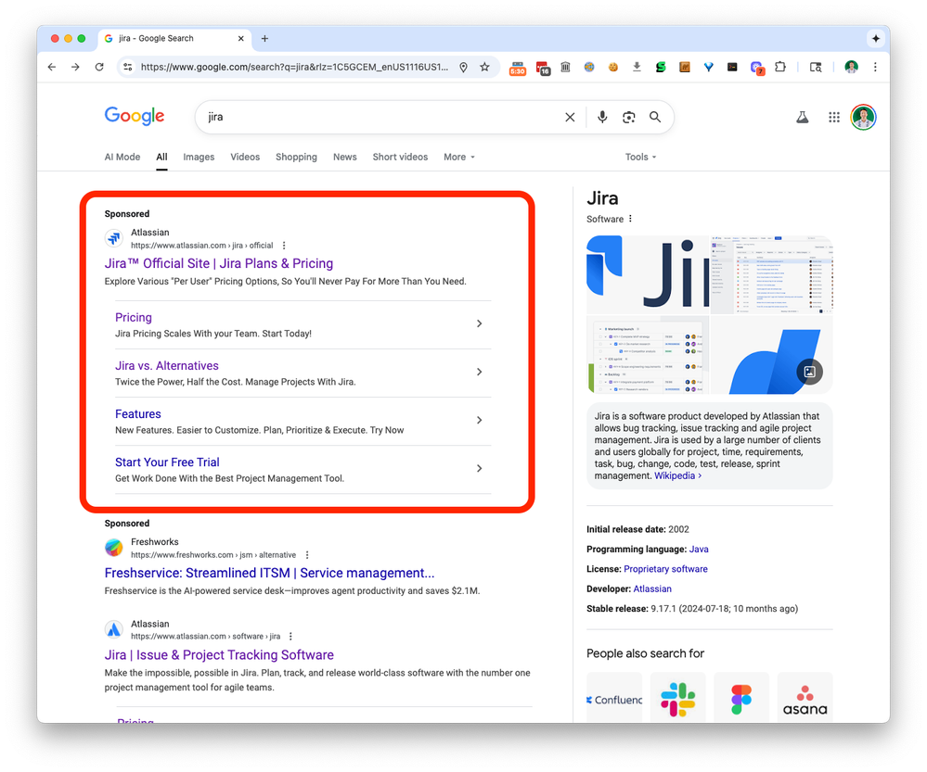Open more options dots next to Software label

631,219
